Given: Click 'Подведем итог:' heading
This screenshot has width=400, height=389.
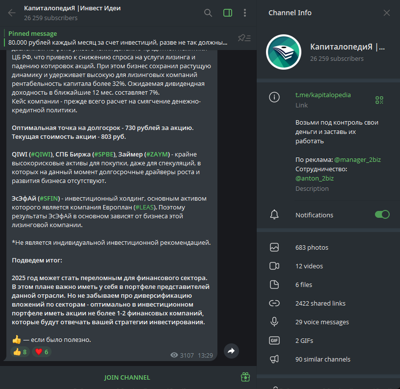Looking at the screenshot, I should pos(37,260).
